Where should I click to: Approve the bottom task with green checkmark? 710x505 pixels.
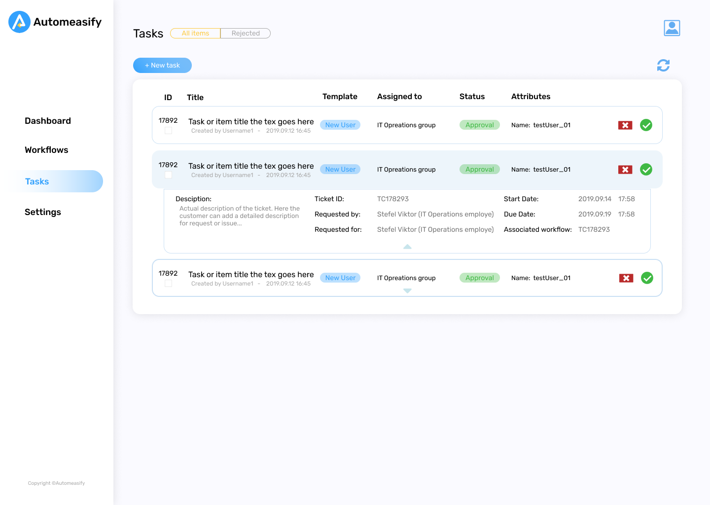(647, 278)
